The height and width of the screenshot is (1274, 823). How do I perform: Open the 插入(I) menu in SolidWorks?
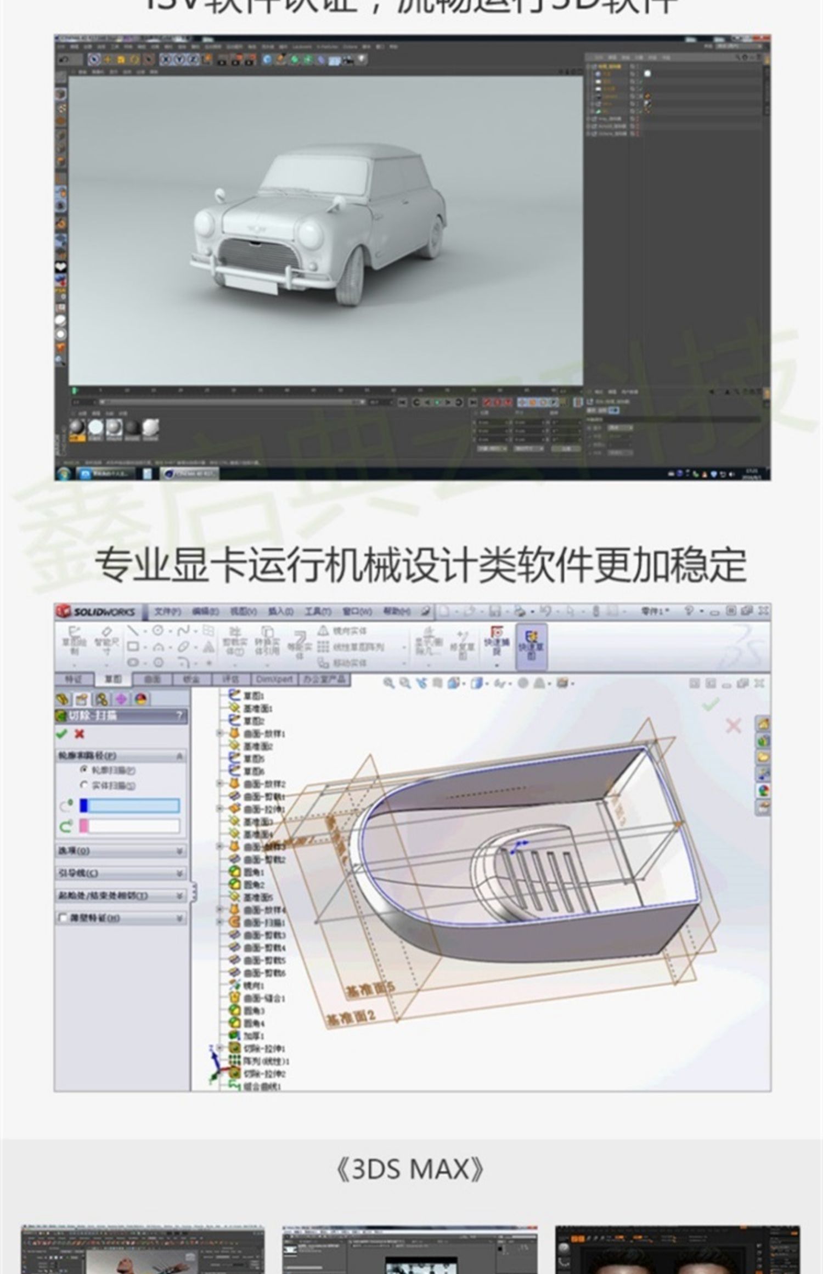pyautogui.click(x=280, y=612)
